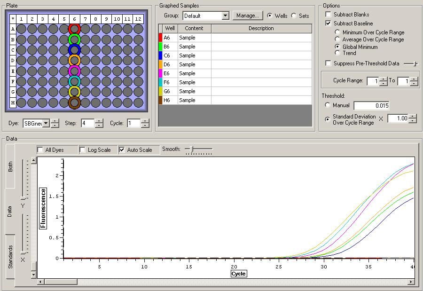
Task: Click the red swatch of row A6
Action: 161,38
